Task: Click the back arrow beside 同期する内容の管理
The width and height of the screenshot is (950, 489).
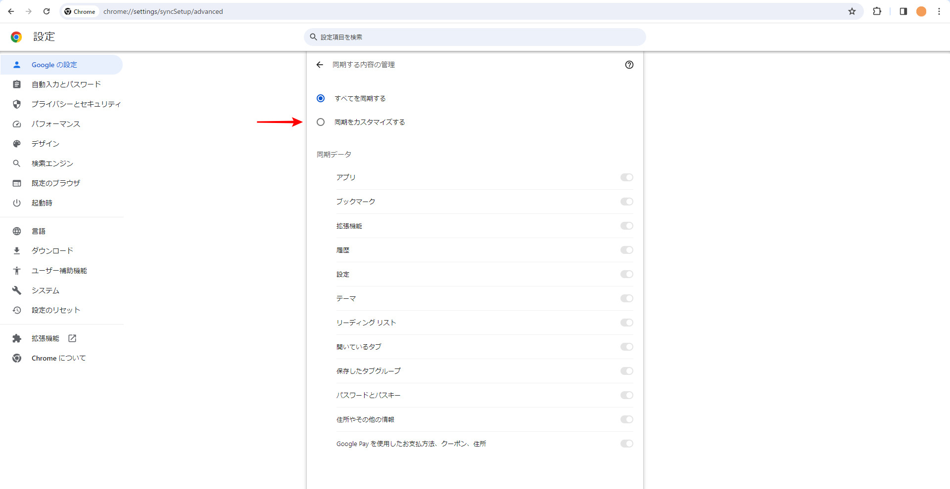Action: point(320,65)
